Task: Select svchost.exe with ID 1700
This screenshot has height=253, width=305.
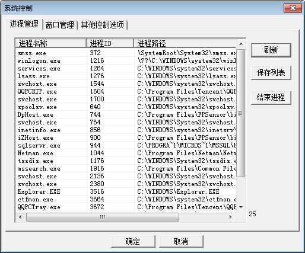Action: (126, 99)
